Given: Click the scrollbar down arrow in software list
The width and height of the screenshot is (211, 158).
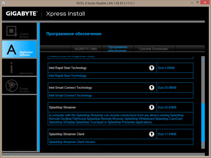Looking at the screenshot, I should point(203,144).
